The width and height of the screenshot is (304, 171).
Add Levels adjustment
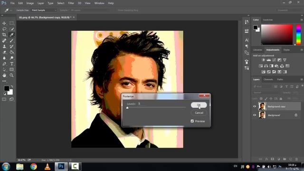[268, 60]
